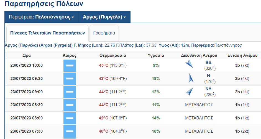Click the ΒΔ wind direction arrow icon
The height and width of the screenshot is (139, 261).
point(189,64)
